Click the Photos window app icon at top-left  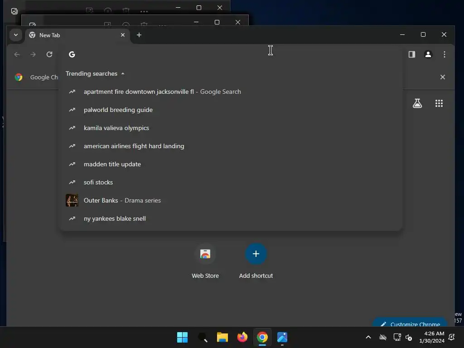pos(14,11)
